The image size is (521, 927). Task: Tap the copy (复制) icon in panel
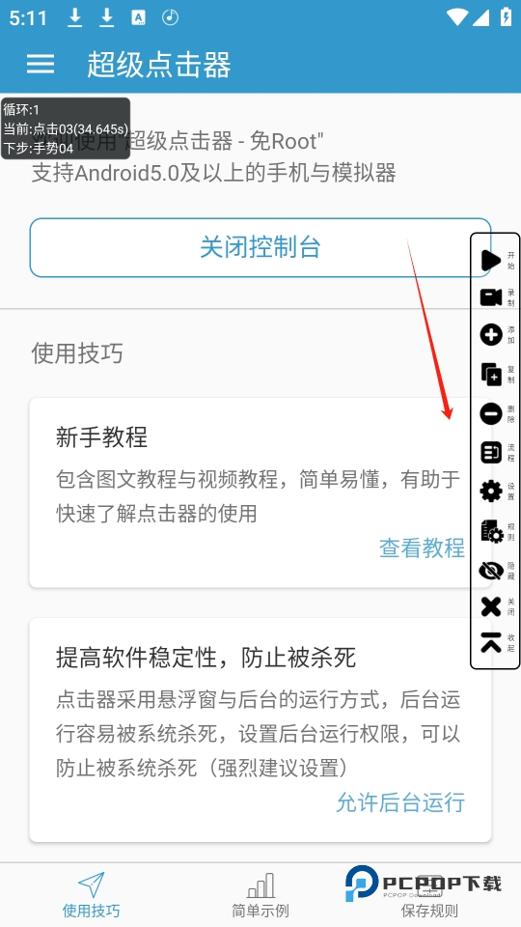point(491,375)
